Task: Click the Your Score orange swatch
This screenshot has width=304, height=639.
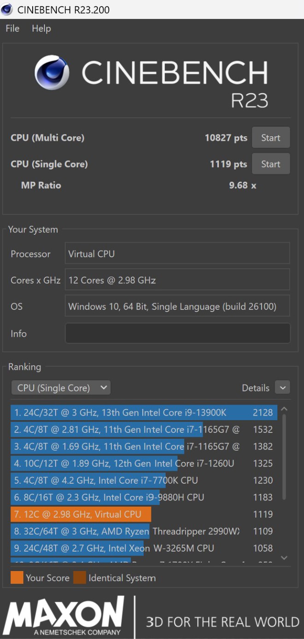Action: tap(17, 578)
